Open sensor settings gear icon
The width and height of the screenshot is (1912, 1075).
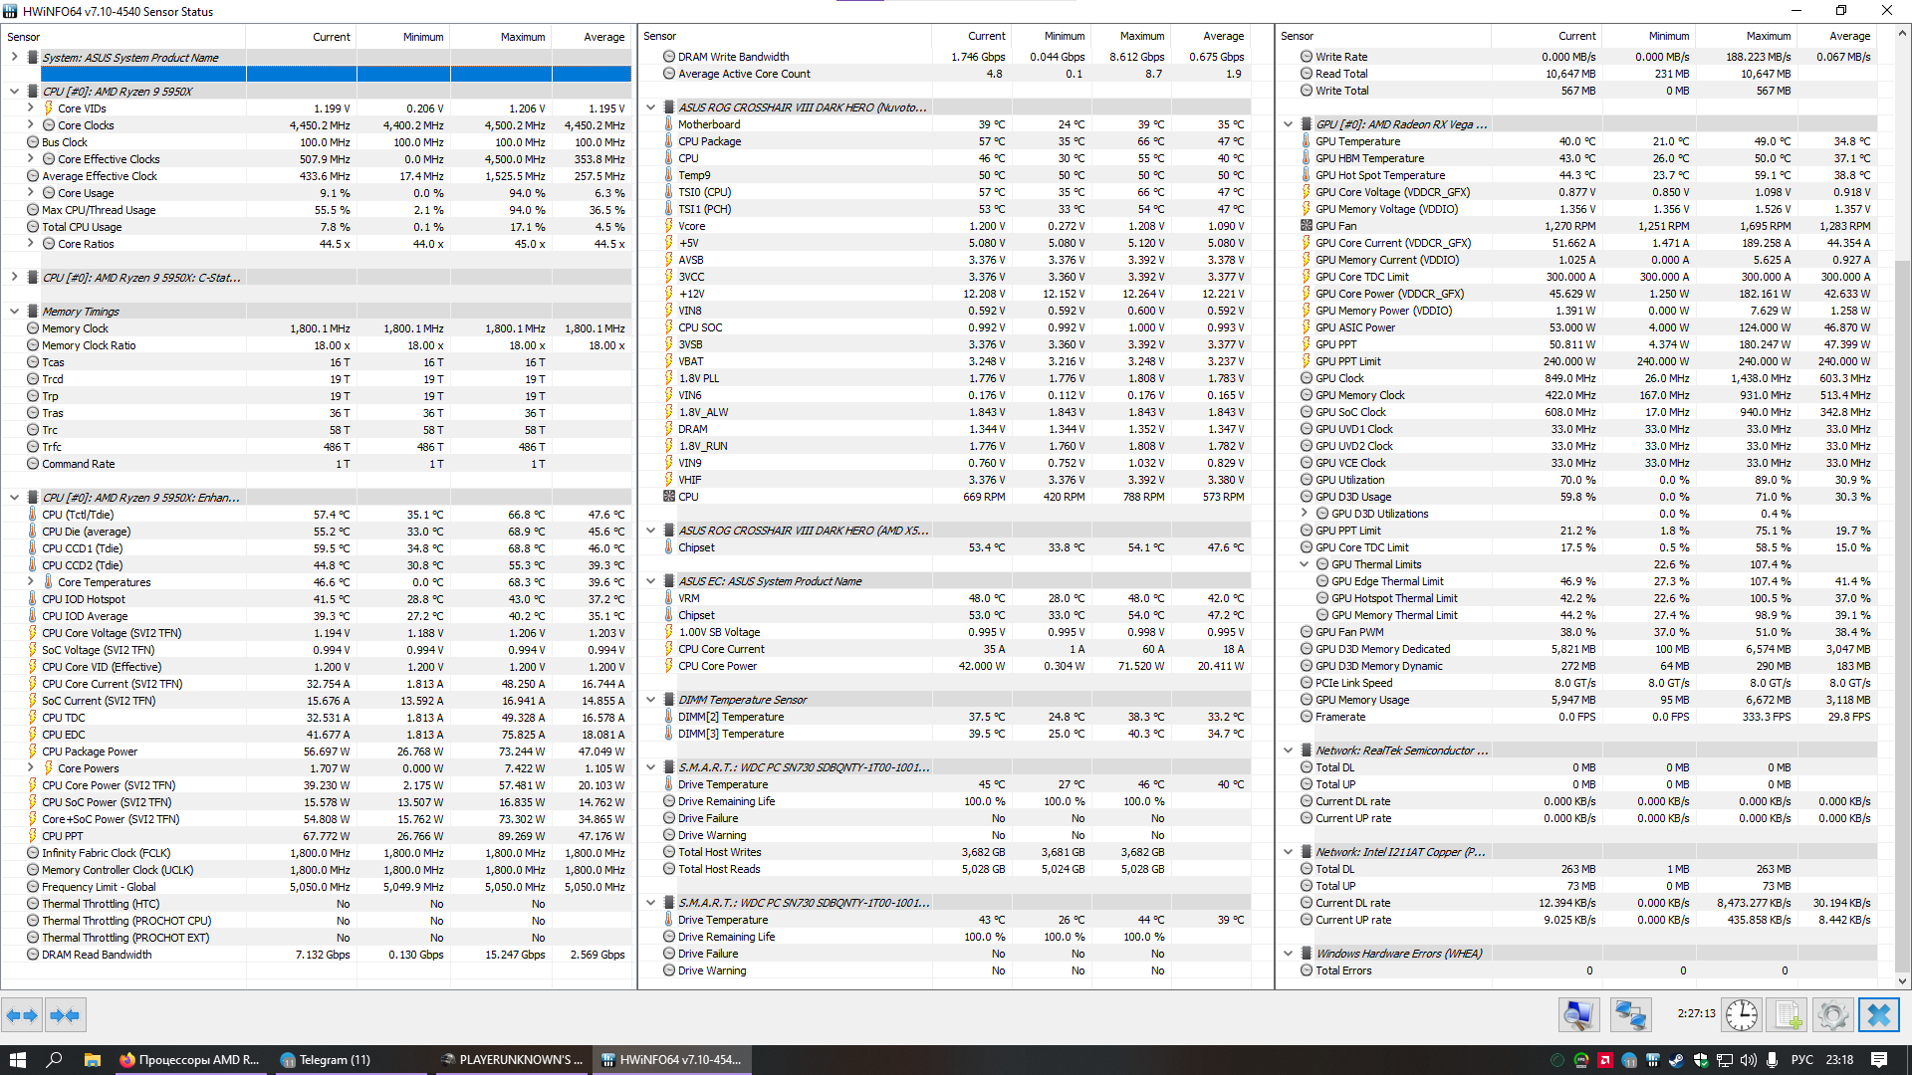[1832, 1015]
